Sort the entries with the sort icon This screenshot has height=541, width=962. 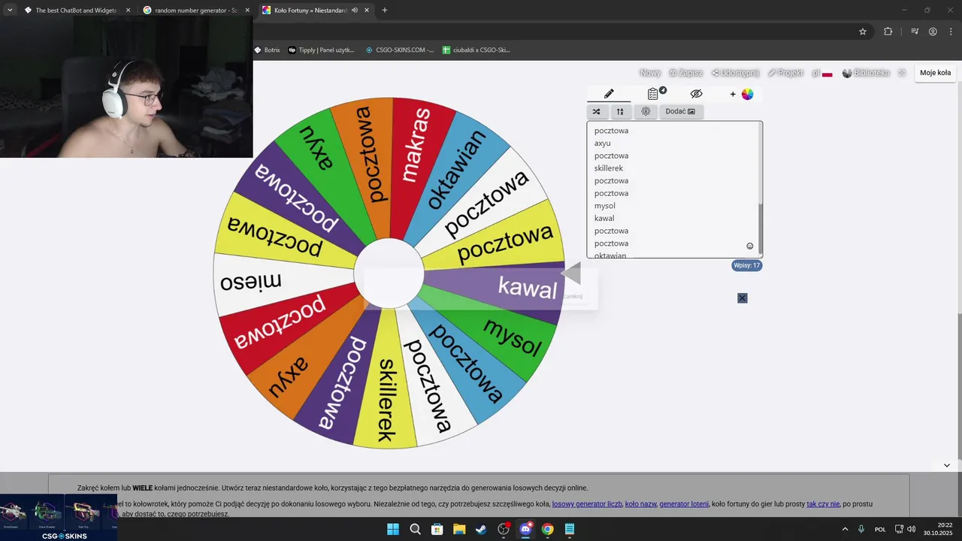pos(620,111)
